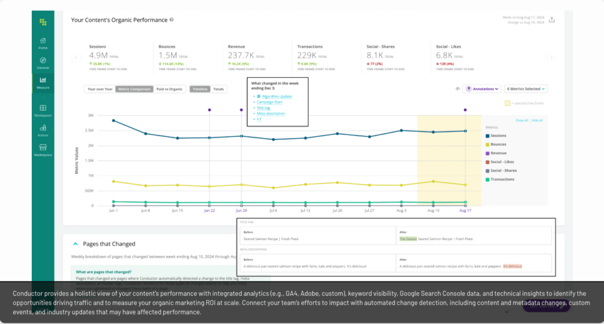Open the Marketplace section
The width and height of the screenshot is (604, 324).
pyautogui.click(x=42, y=150)
